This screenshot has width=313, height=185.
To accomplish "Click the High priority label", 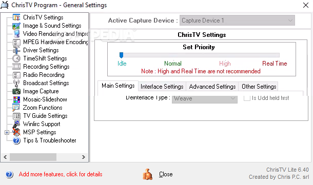I will [x=225, y=64].
